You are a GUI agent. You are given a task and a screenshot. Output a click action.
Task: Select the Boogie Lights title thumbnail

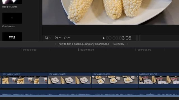(x=12, y=2)
